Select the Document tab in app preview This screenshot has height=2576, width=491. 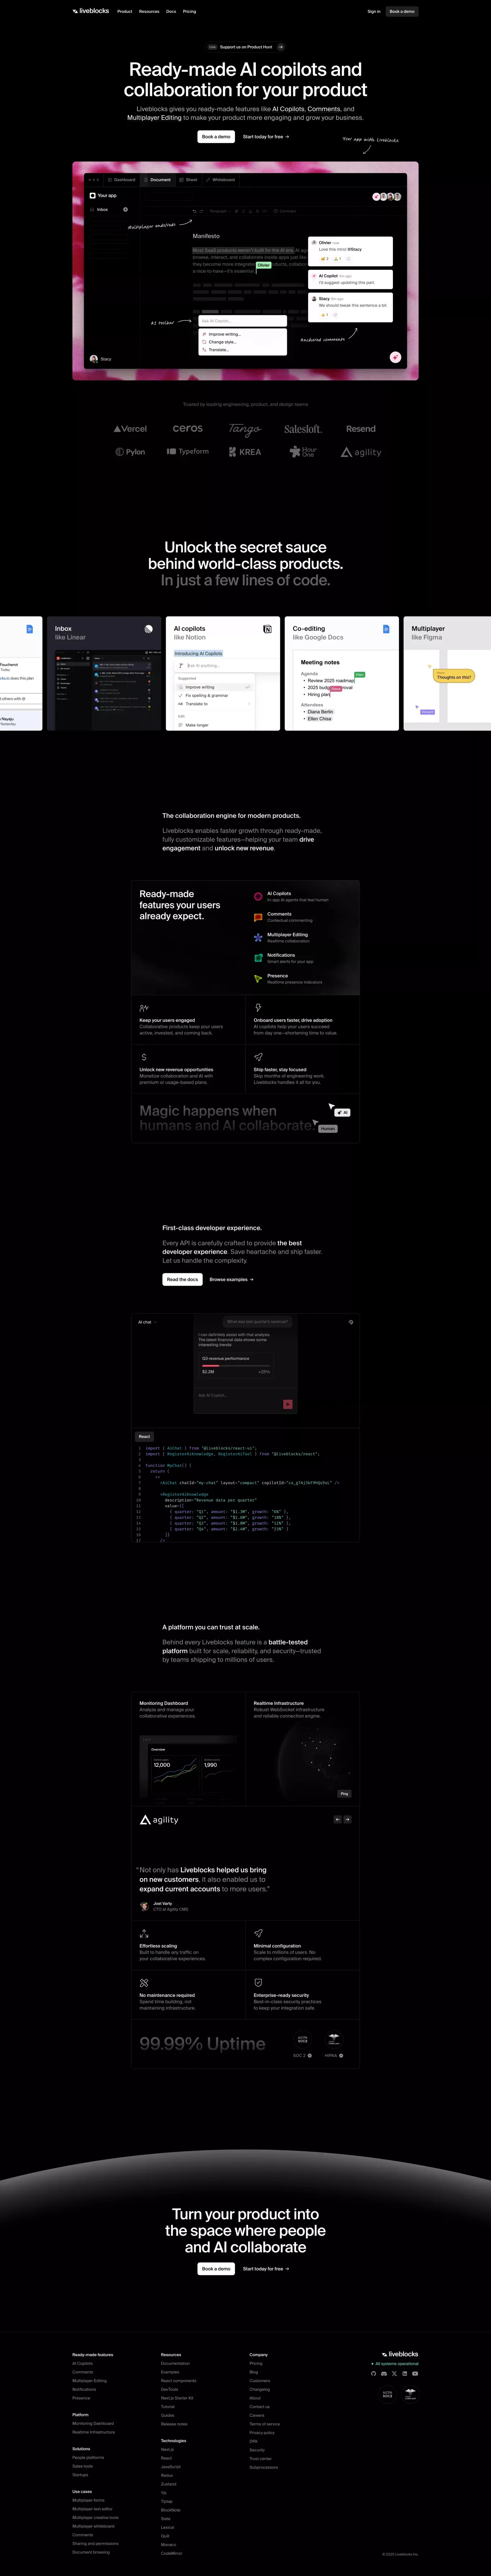158,180
